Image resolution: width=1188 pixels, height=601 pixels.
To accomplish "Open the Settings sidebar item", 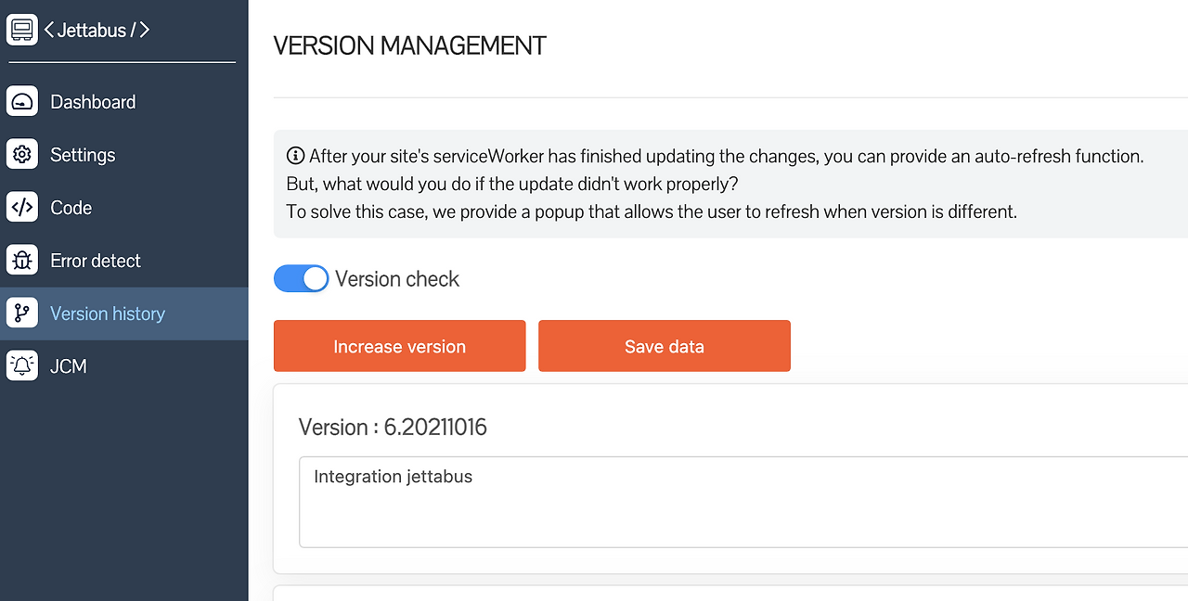I will pos(83,155).
